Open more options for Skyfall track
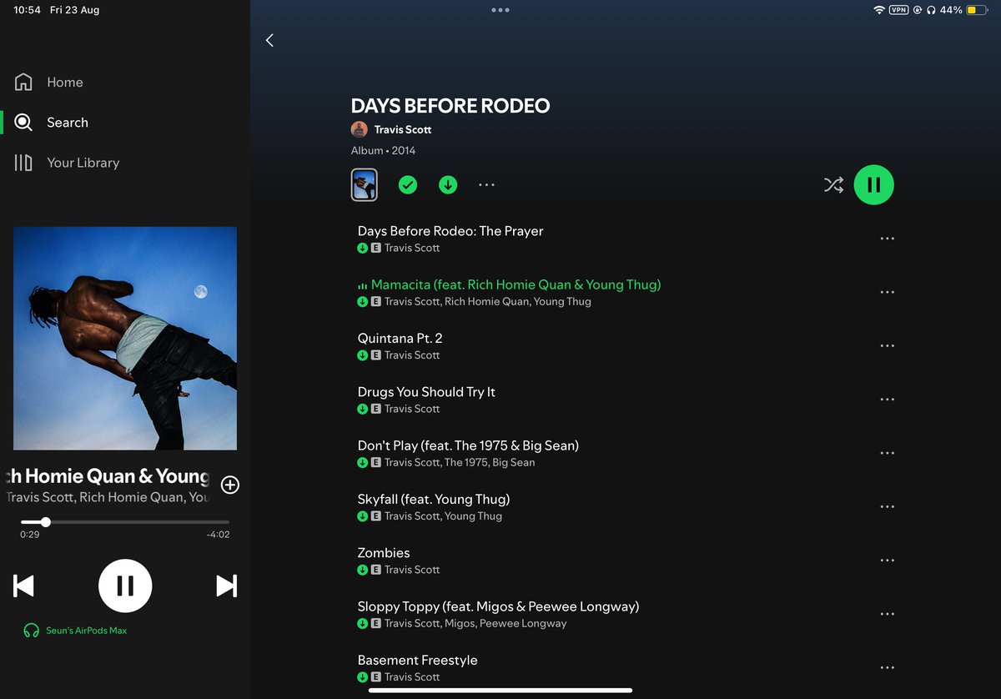1001x699 pixels. pos(887,507)
